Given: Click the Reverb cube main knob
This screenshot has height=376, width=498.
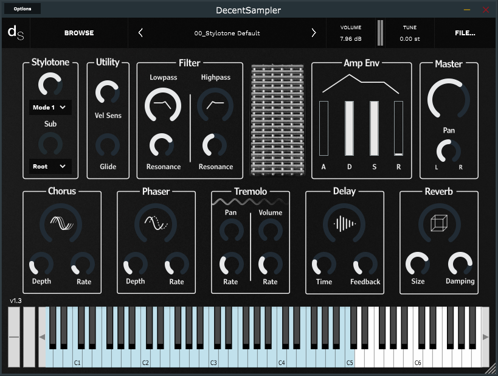Looking at the screenshot, I should pyautogui.click(x=439, y=224).
